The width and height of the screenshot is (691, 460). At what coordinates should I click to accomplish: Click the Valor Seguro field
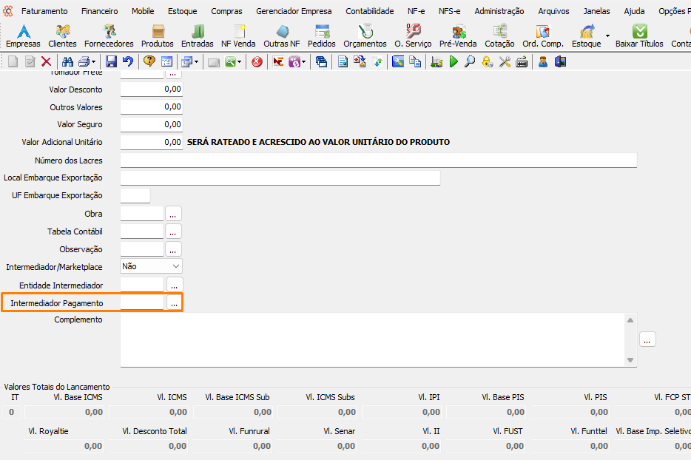click(151, 124)
